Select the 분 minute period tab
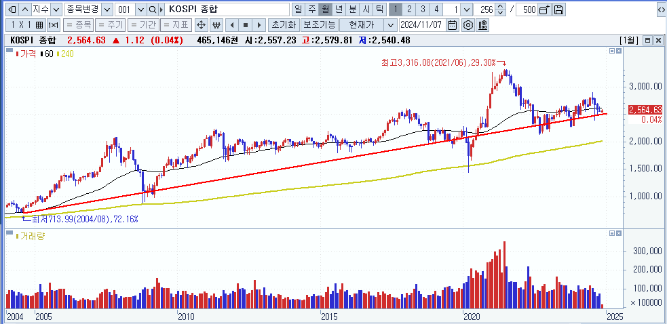 point(352,9)
